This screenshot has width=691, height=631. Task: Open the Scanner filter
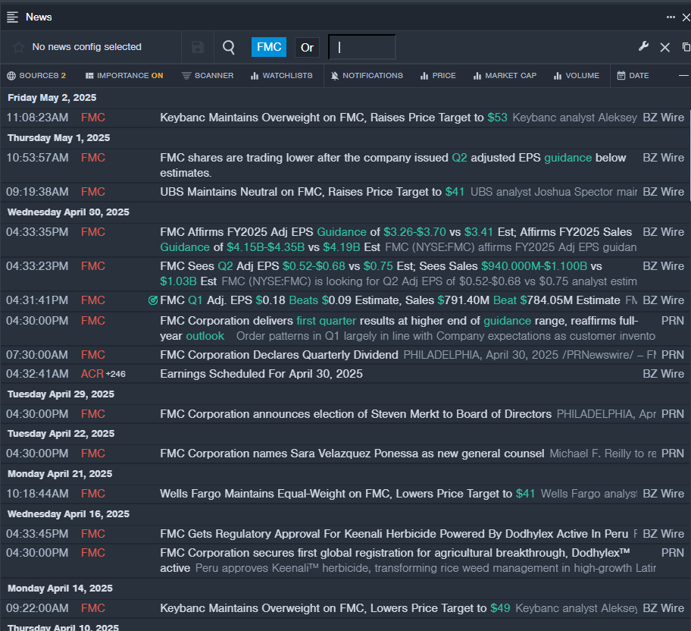pos(208,76)
